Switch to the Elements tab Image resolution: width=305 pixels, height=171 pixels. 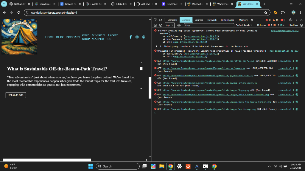(x=172, y=20)
